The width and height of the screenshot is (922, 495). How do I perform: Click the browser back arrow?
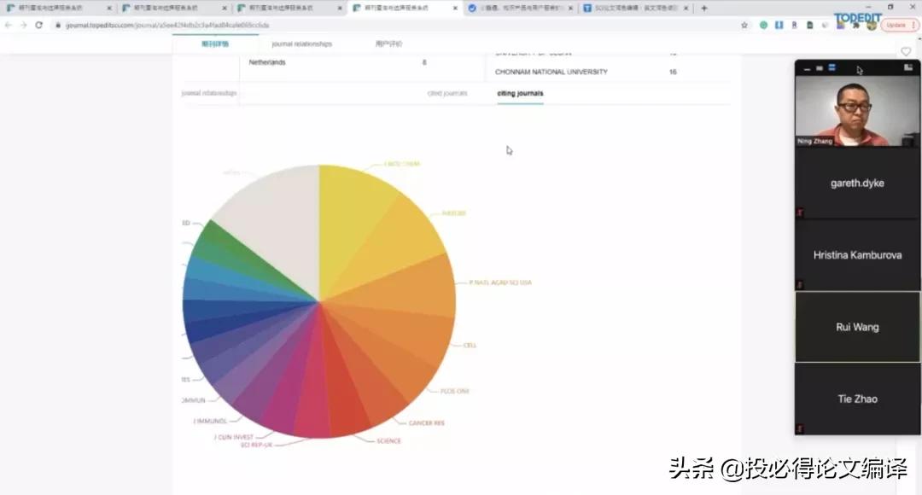pos(9,26)
